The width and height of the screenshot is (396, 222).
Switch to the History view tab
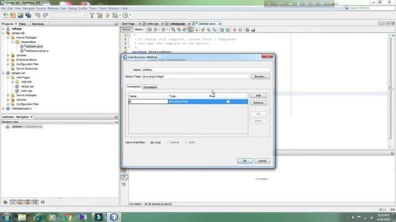[139, 30]
